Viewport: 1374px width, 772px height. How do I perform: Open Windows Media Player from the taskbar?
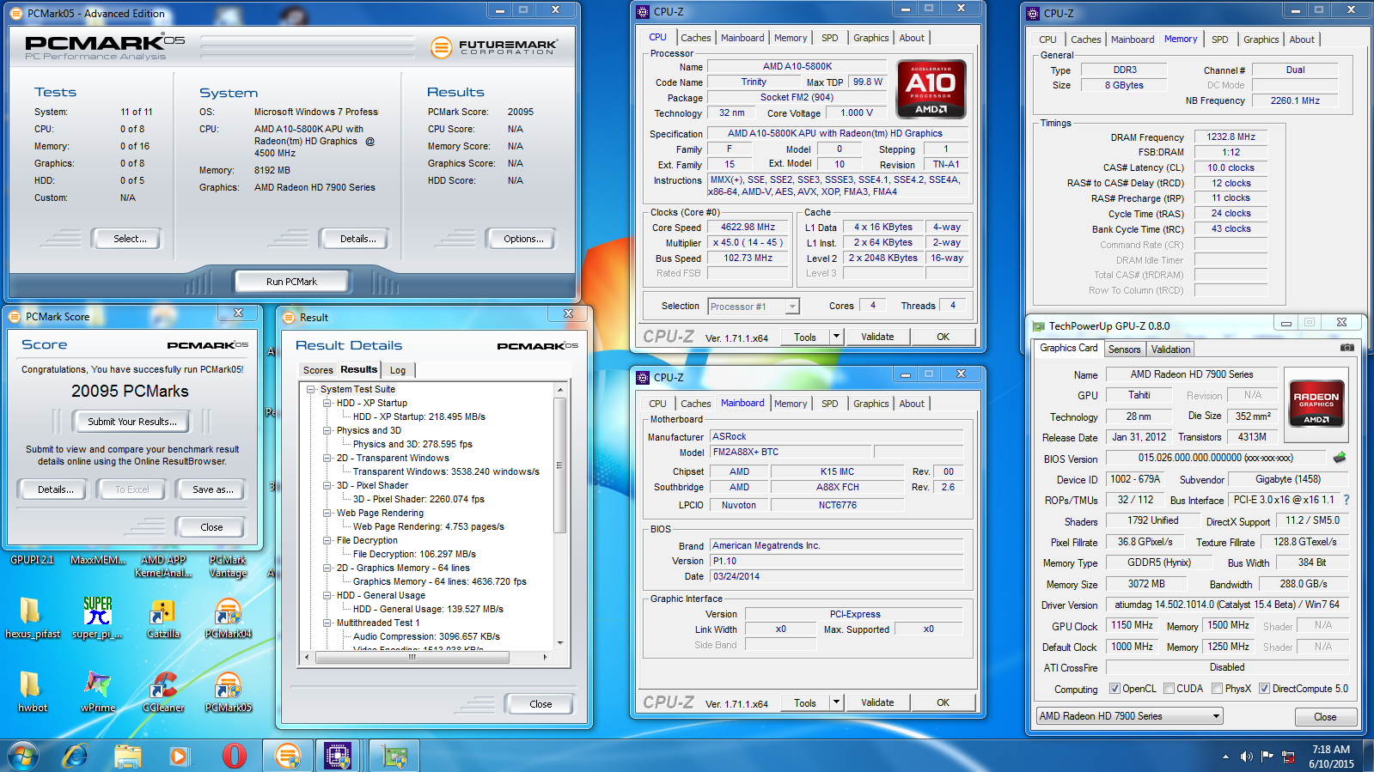[x=179, y=756]
